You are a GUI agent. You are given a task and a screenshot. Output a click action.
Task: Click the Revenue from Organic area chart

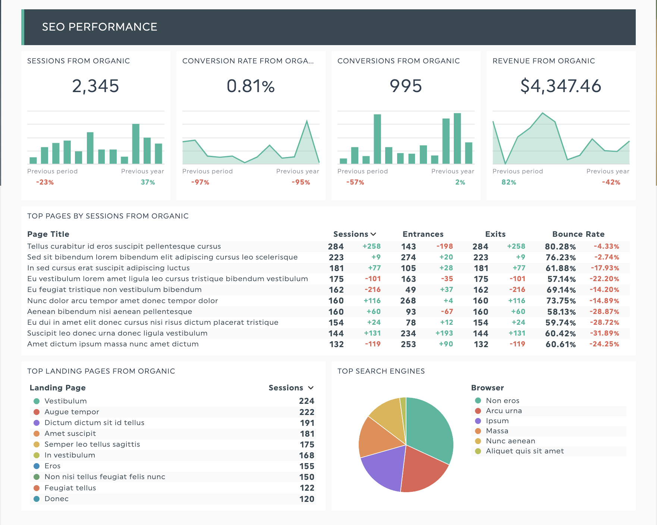(x=561, y=138)
